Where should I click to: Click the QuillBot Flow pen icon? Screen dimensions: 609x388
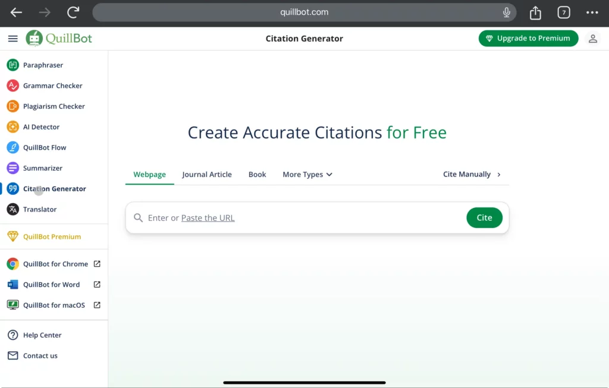13,147
